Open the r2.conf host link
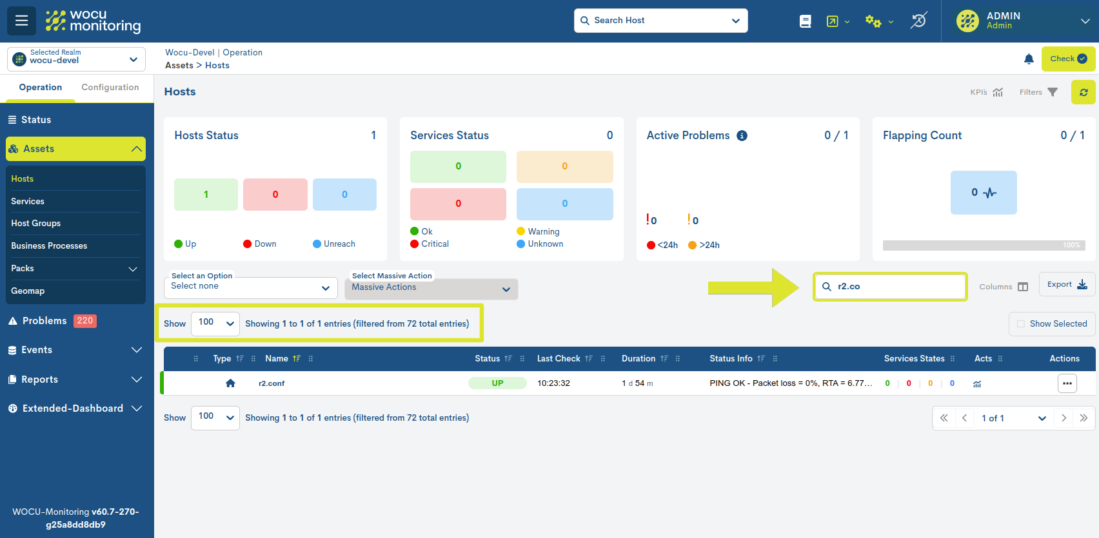The height and width of the screenshot is (538, 1099). tap(272, 383)
